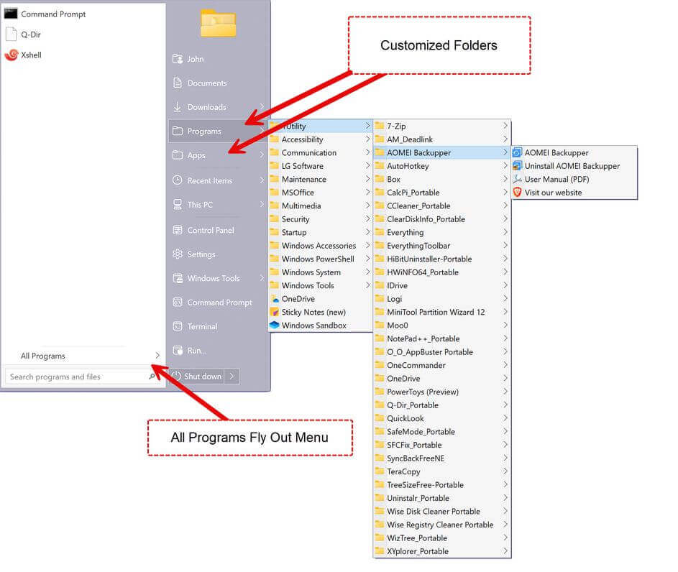678x572 pixels.
Task: Click the search magnifier icon
Action: click(x=152, y=377)
